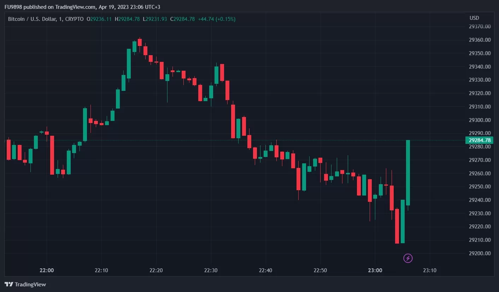Select the Bitcoin / U.S. Dollar symbol title

(x=32, y=19)
